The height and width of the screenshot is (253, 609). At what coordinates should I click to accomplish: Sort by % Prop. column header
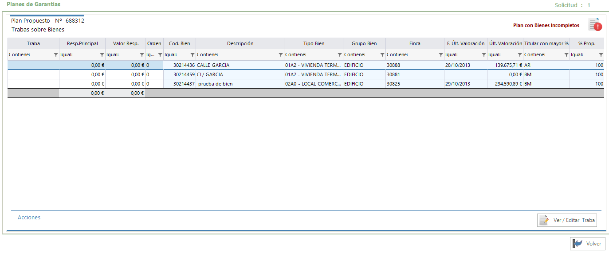[x=587, y=43]
